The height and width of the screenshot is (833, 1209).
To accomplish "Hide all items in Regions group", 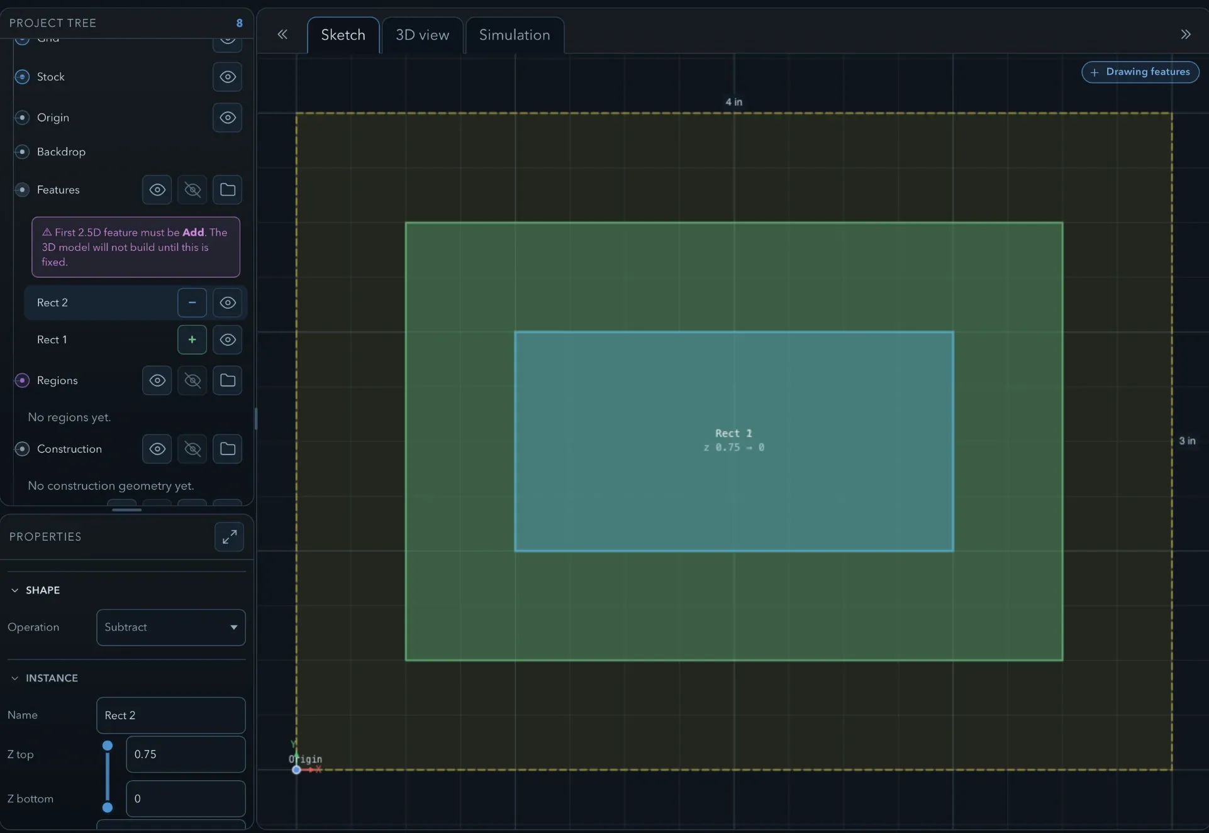I will point(192,380).
